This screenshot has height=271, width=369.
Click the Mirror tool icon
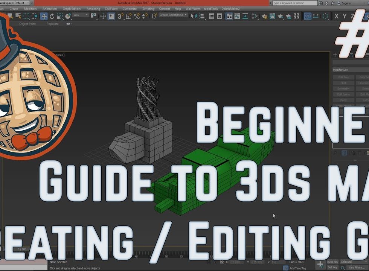194,16
